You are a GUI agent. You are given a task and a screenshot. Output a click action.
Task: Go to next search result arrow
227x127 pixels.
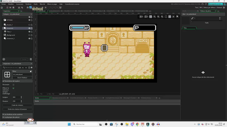point(26,68)
